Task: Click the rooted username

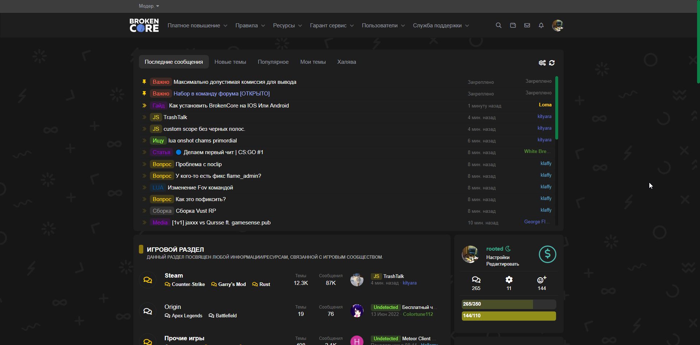Action: coord(494,249)
